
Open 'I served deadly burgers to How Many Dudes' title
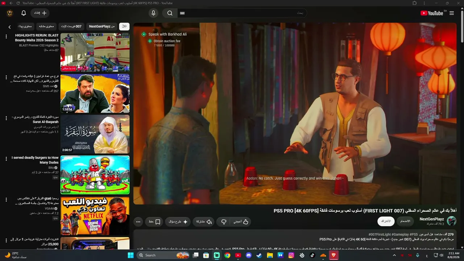[x=35, y=160]
